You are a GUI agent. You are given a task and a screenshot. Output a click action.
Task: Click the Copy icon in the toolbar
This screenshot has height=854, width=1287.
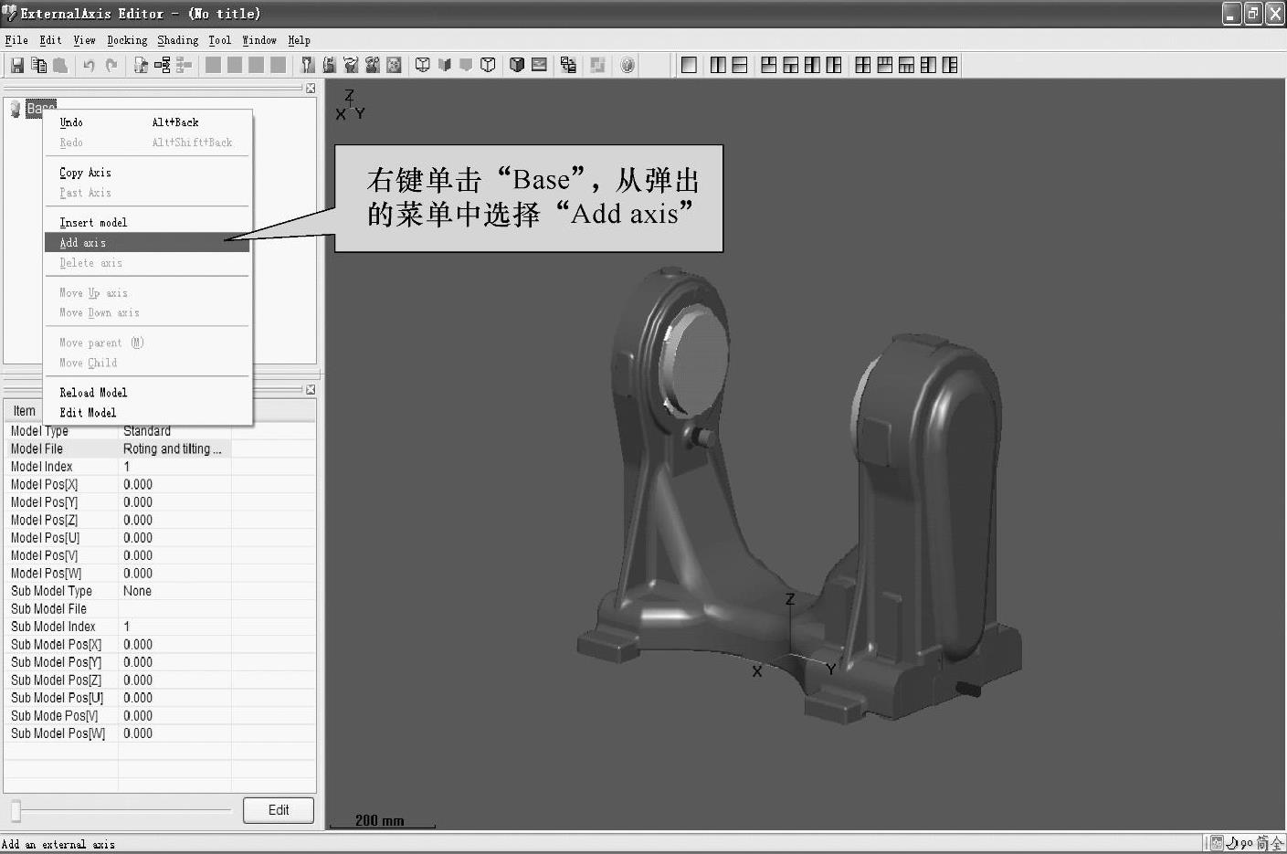click(x=38, y=65)
